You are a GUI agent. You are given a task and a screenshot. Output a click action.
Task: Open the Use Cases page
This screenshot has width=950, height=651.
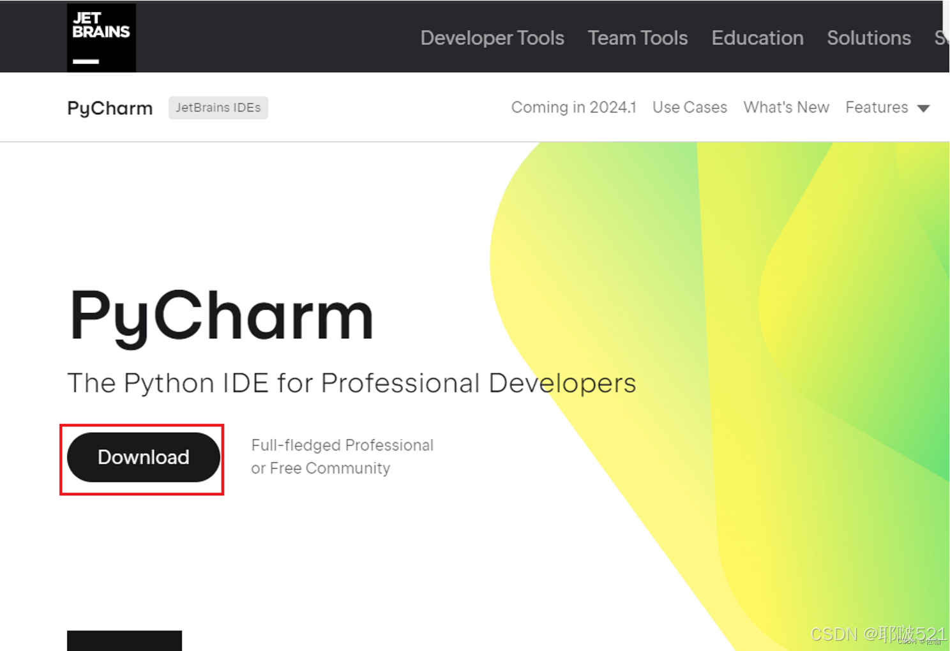tap(690, 107)
